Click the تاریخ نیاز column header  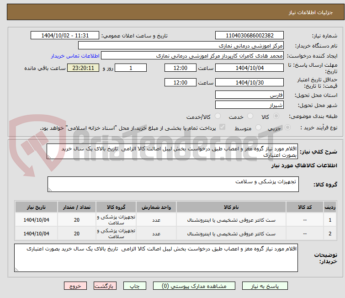click(36, 207)
